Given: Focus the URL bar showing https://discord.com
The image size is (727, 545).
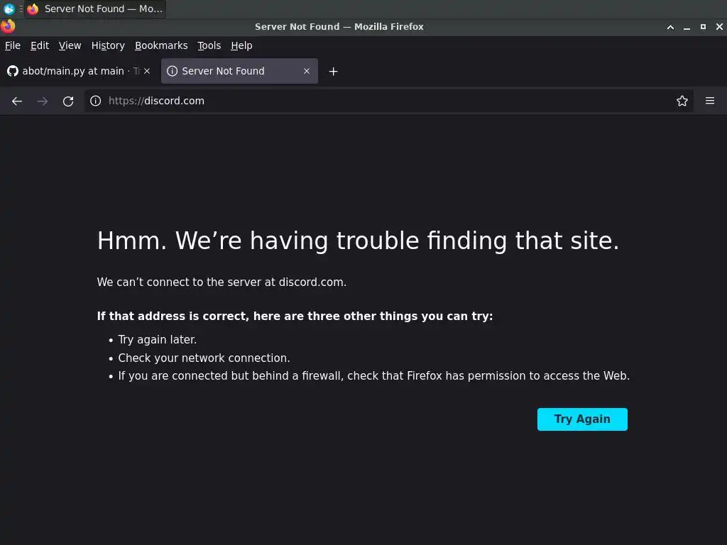Looking at the screenshot, I should click(x=388, y=101).
